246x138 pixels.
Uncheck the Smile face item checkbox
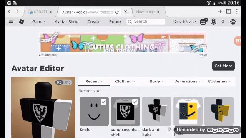point(103,102)
